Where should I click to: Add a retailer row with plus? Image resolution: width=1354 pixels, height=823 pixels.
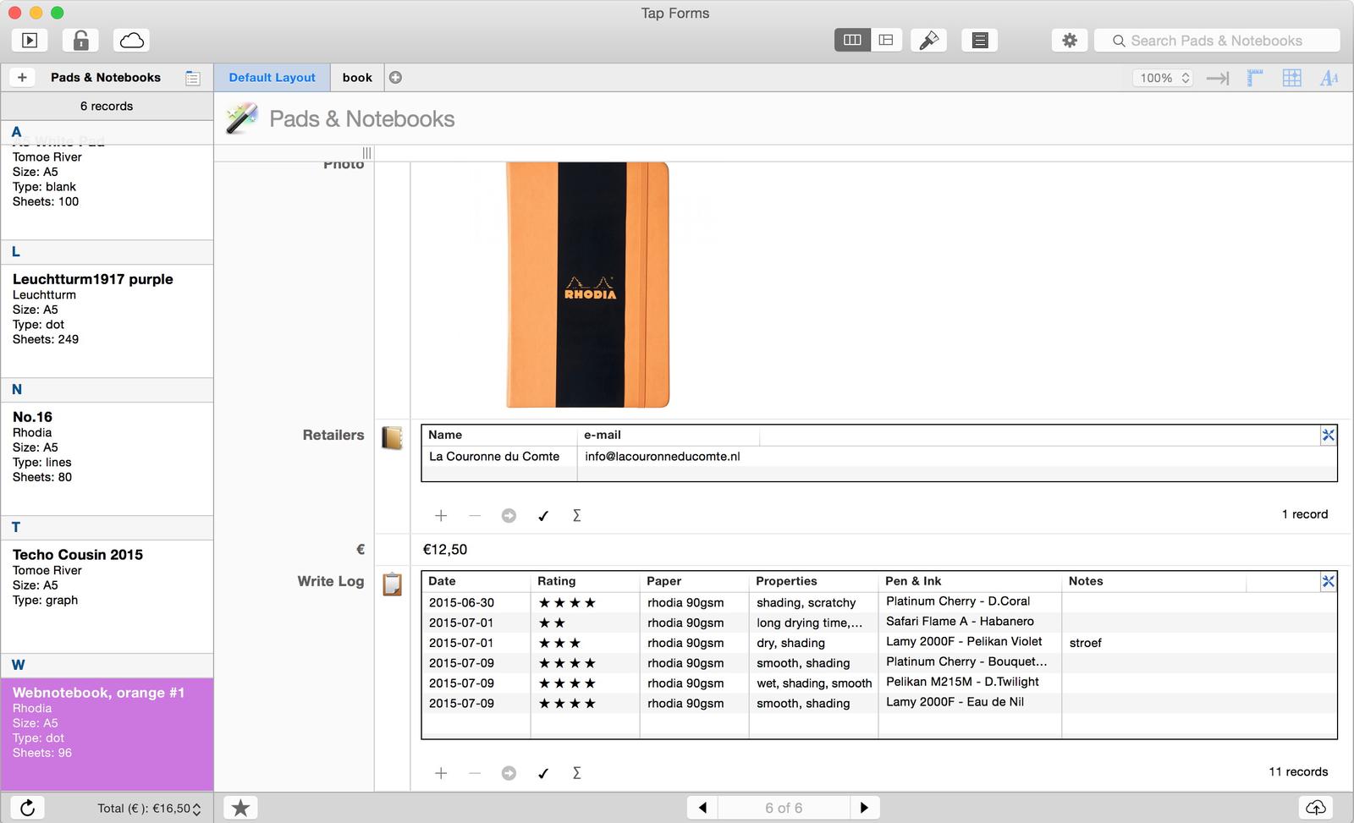pyautogui.click(x=441, y=515)
